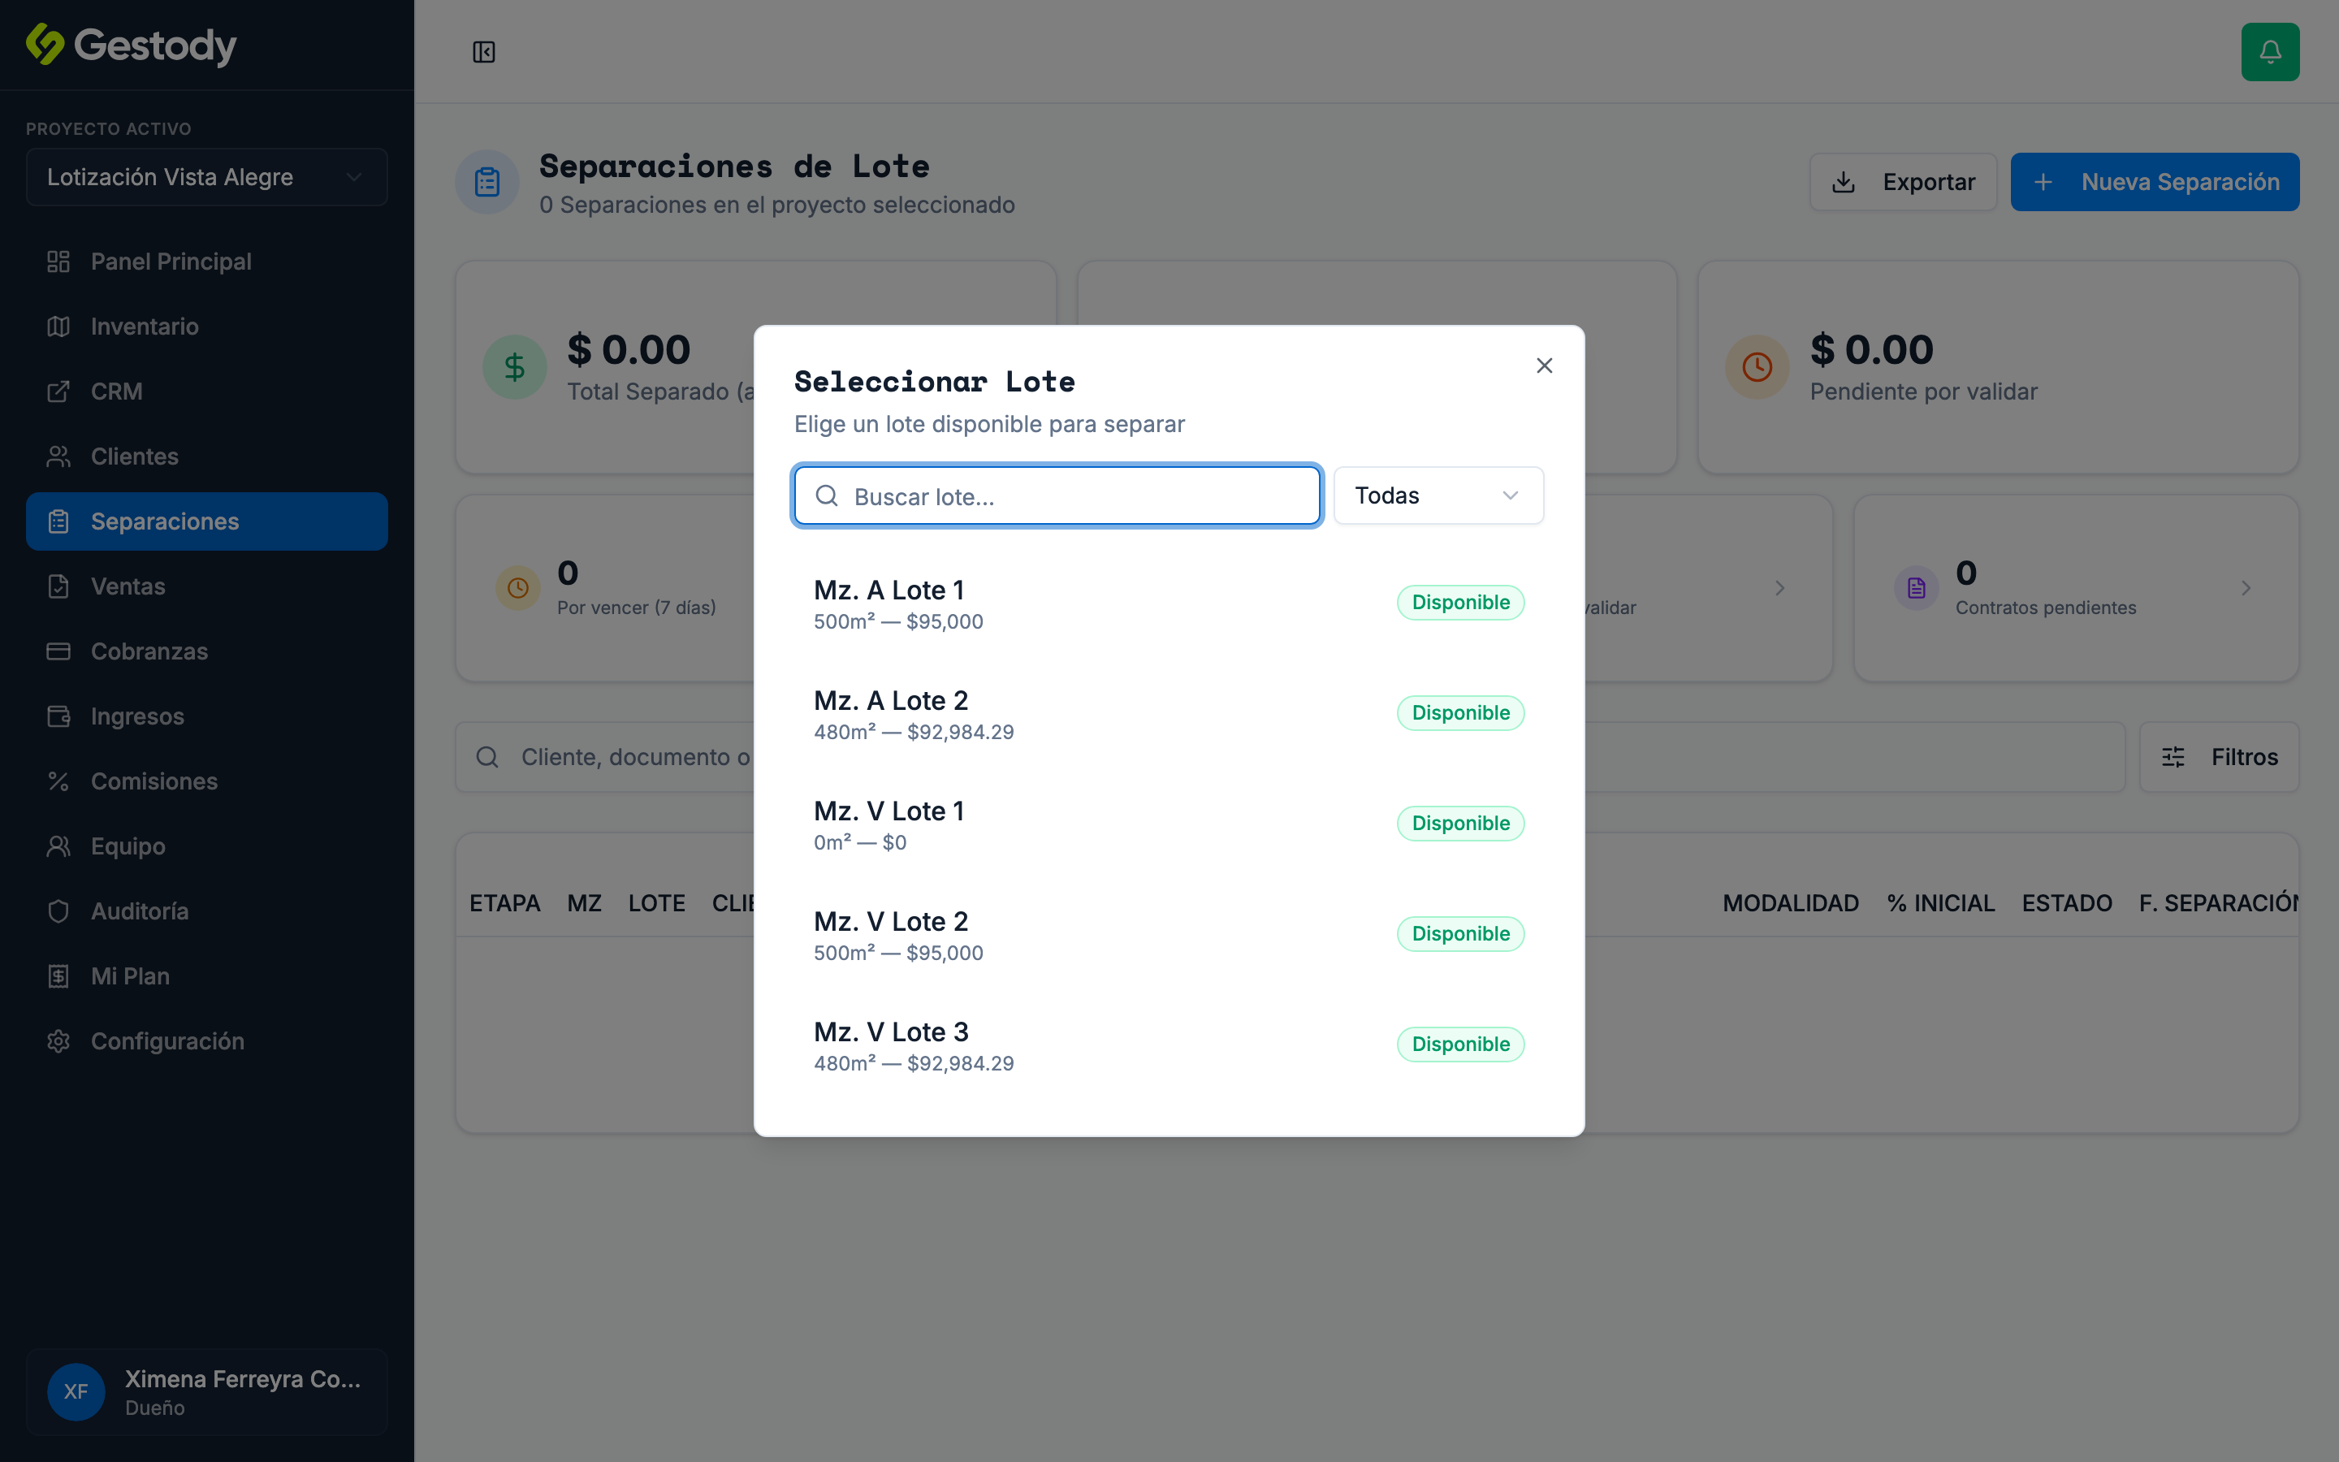Viewport: 2339px width, 1462px height.
Task: Expand the Contratos pendientes chevron
Action: [2246, 588]
